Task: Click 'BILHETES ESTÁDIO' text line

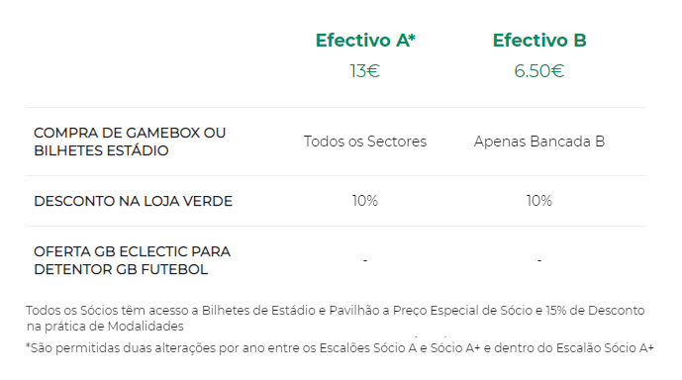Action: [x=101, y=150]
